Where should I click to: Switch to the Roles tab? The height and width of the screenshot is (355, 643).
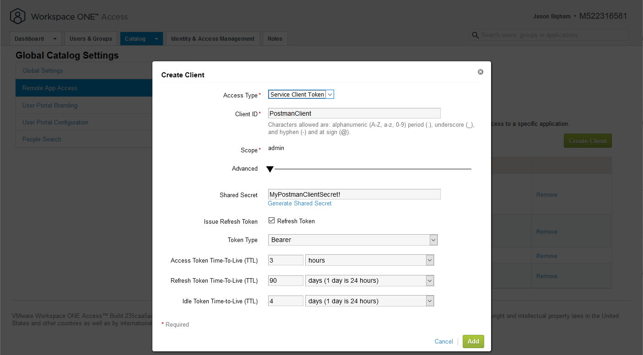tap(275, 38)
